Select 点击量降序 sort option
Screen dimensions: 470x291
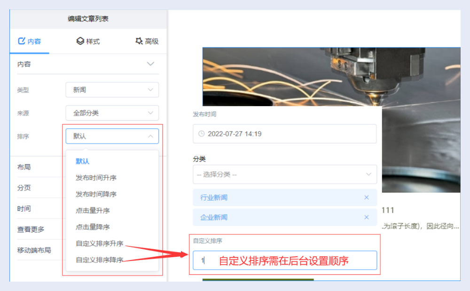pos(93,227)
